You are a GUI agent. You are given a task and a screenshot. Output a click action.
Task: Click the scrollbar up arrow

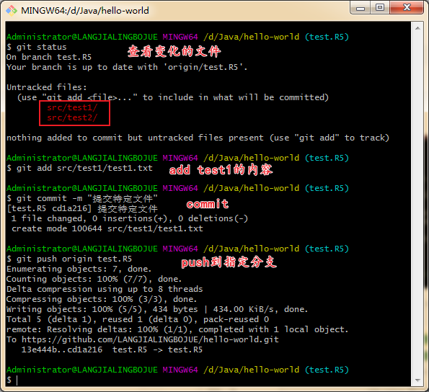(x=417, y=28)
